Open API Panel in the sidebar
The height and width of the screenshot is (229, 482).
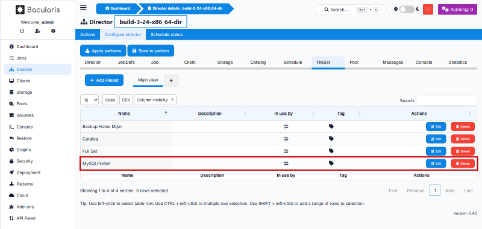[x=37, y=218]
